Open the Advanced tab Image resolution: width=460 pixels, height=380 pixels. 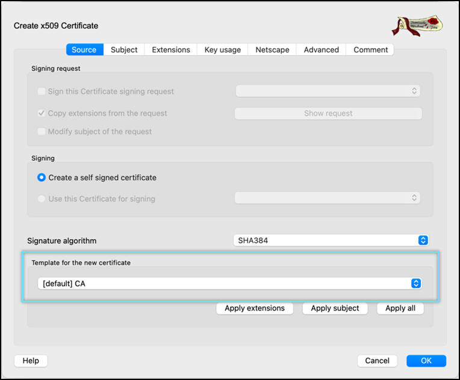321,50
